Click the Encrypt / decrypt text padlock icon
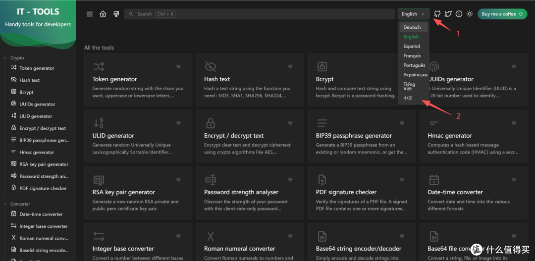This screenshot has width=535, height=261. pyautogui.click(x=211, y=123)
